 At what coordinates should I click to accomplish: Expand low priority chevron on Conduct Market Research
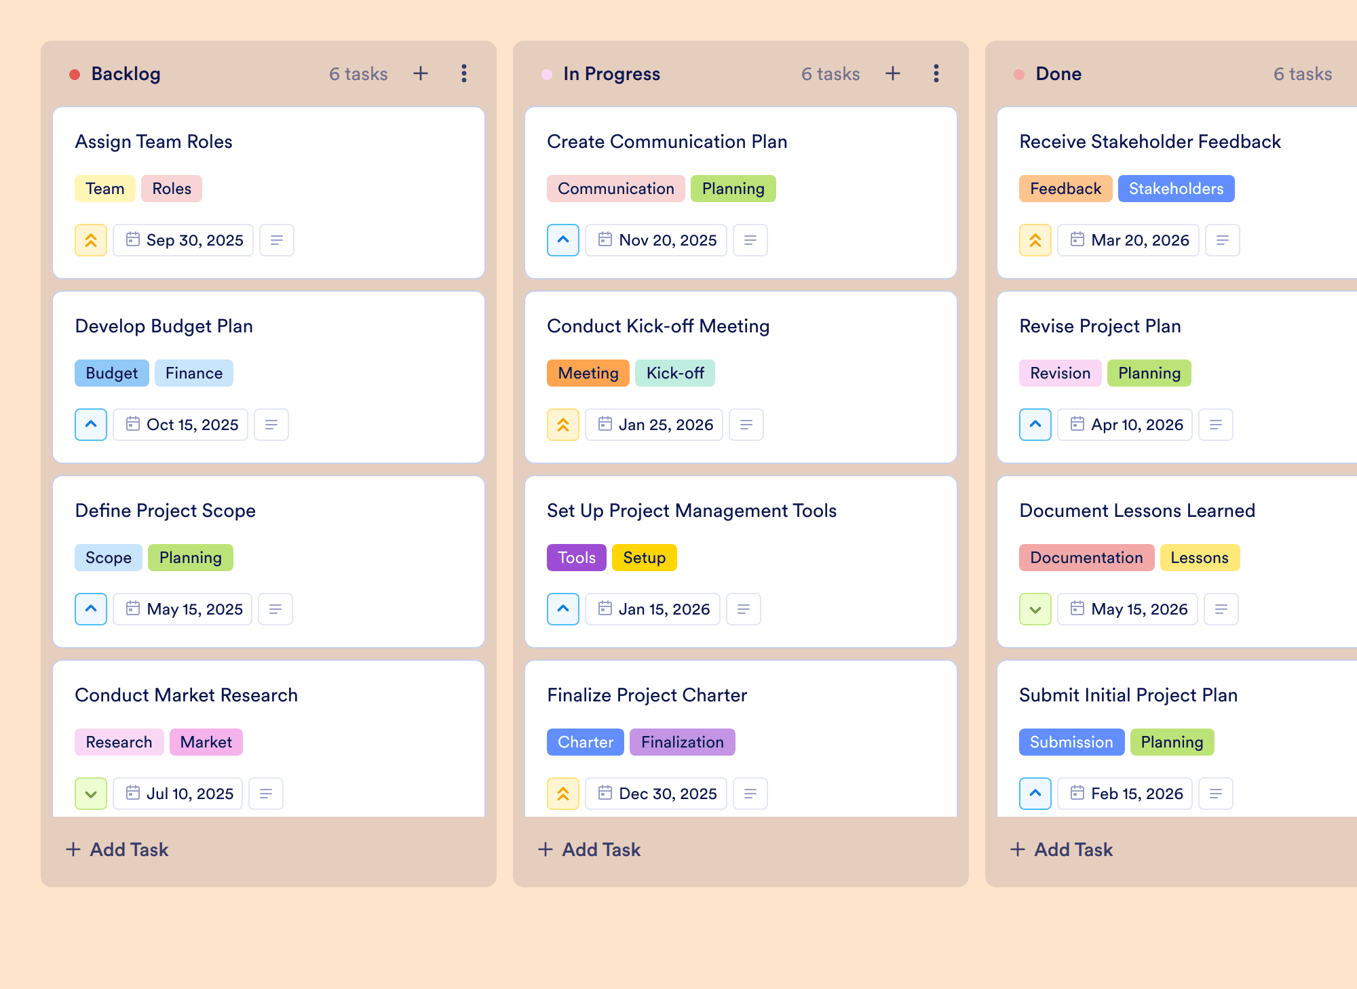(x=91, y=794)
